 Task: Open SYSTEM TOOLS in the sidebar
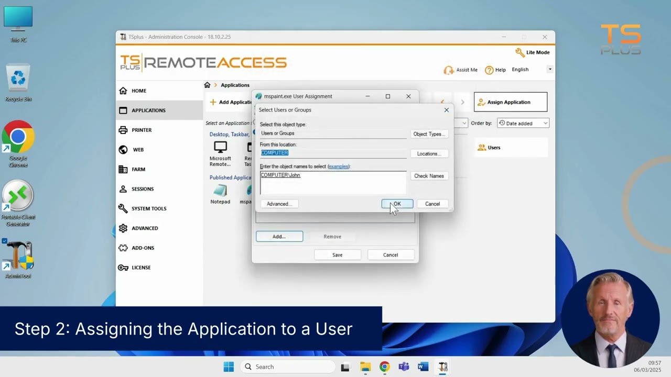pos(159,208)
